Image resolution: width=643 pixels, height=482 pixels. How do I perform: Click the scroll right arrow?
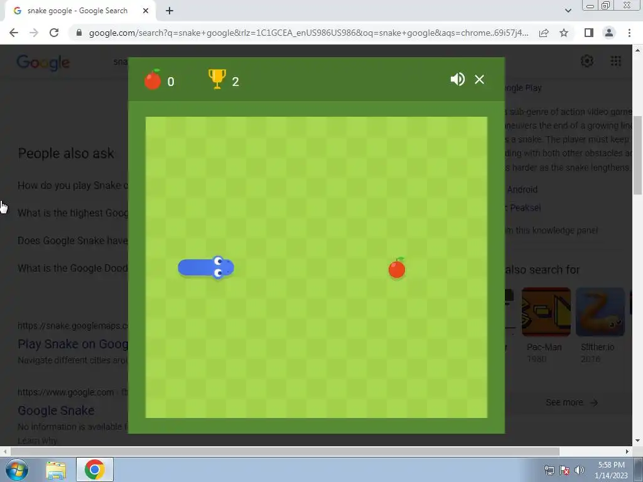pyautogui.click(x=627, y=451)
